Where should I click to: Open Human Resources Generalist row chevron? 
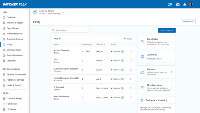click(x=131, y=79)
